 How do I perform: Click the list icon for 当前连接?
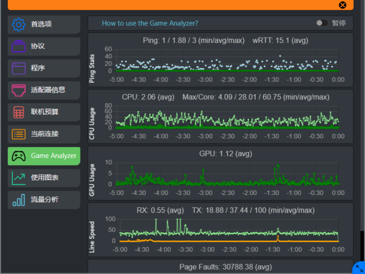(x=19, y=134)
